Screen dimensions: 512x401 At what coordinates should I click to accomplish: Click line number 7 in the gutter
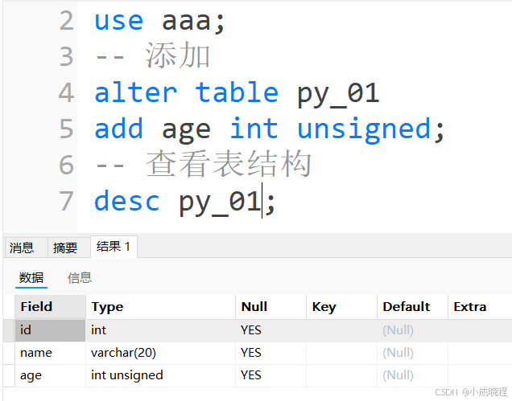pyautogui.click(x=66, y=201)
